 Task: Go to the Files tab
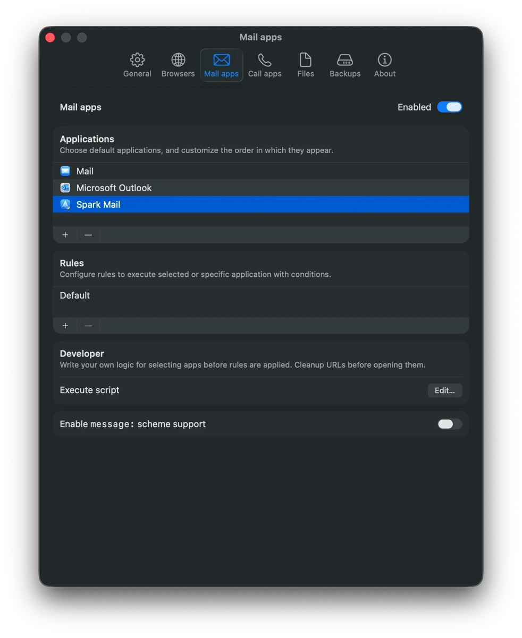(x=306, y=65)
